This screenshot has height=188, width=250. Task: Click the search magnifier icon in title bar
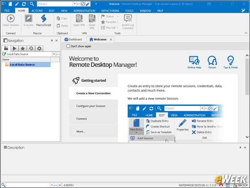(32, 4)
